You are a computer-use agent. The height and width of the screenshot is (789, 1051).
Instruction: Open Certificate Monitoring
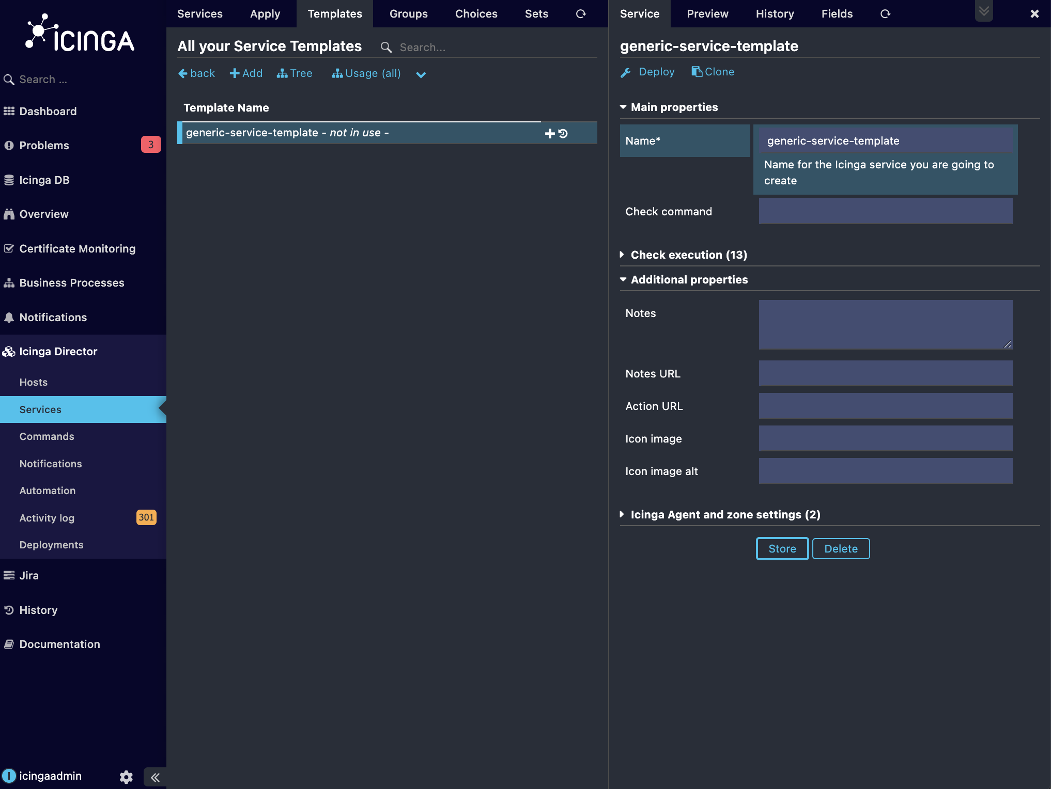click(77, 248)
